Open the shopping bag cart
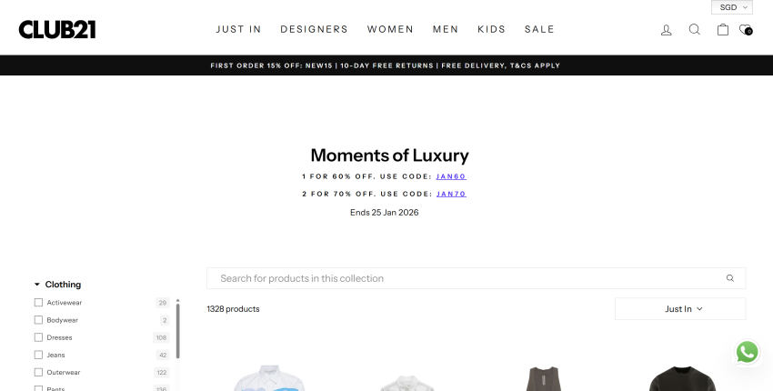773x391 pixels. click(x=723, y=29)
